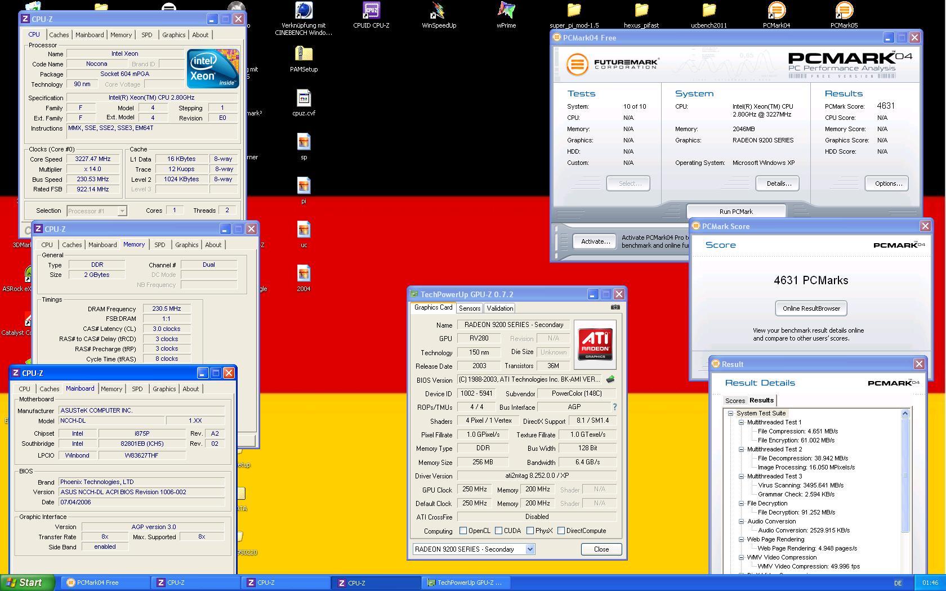This screenshot has height=591, width=946.
Task: Select 'Virus Scanning: 3495.641 MB/s' result row
Action: click(x=801, y=485)
